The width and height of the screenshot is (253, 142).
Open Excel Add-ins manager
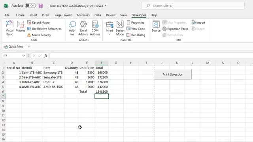click(83, 28)
